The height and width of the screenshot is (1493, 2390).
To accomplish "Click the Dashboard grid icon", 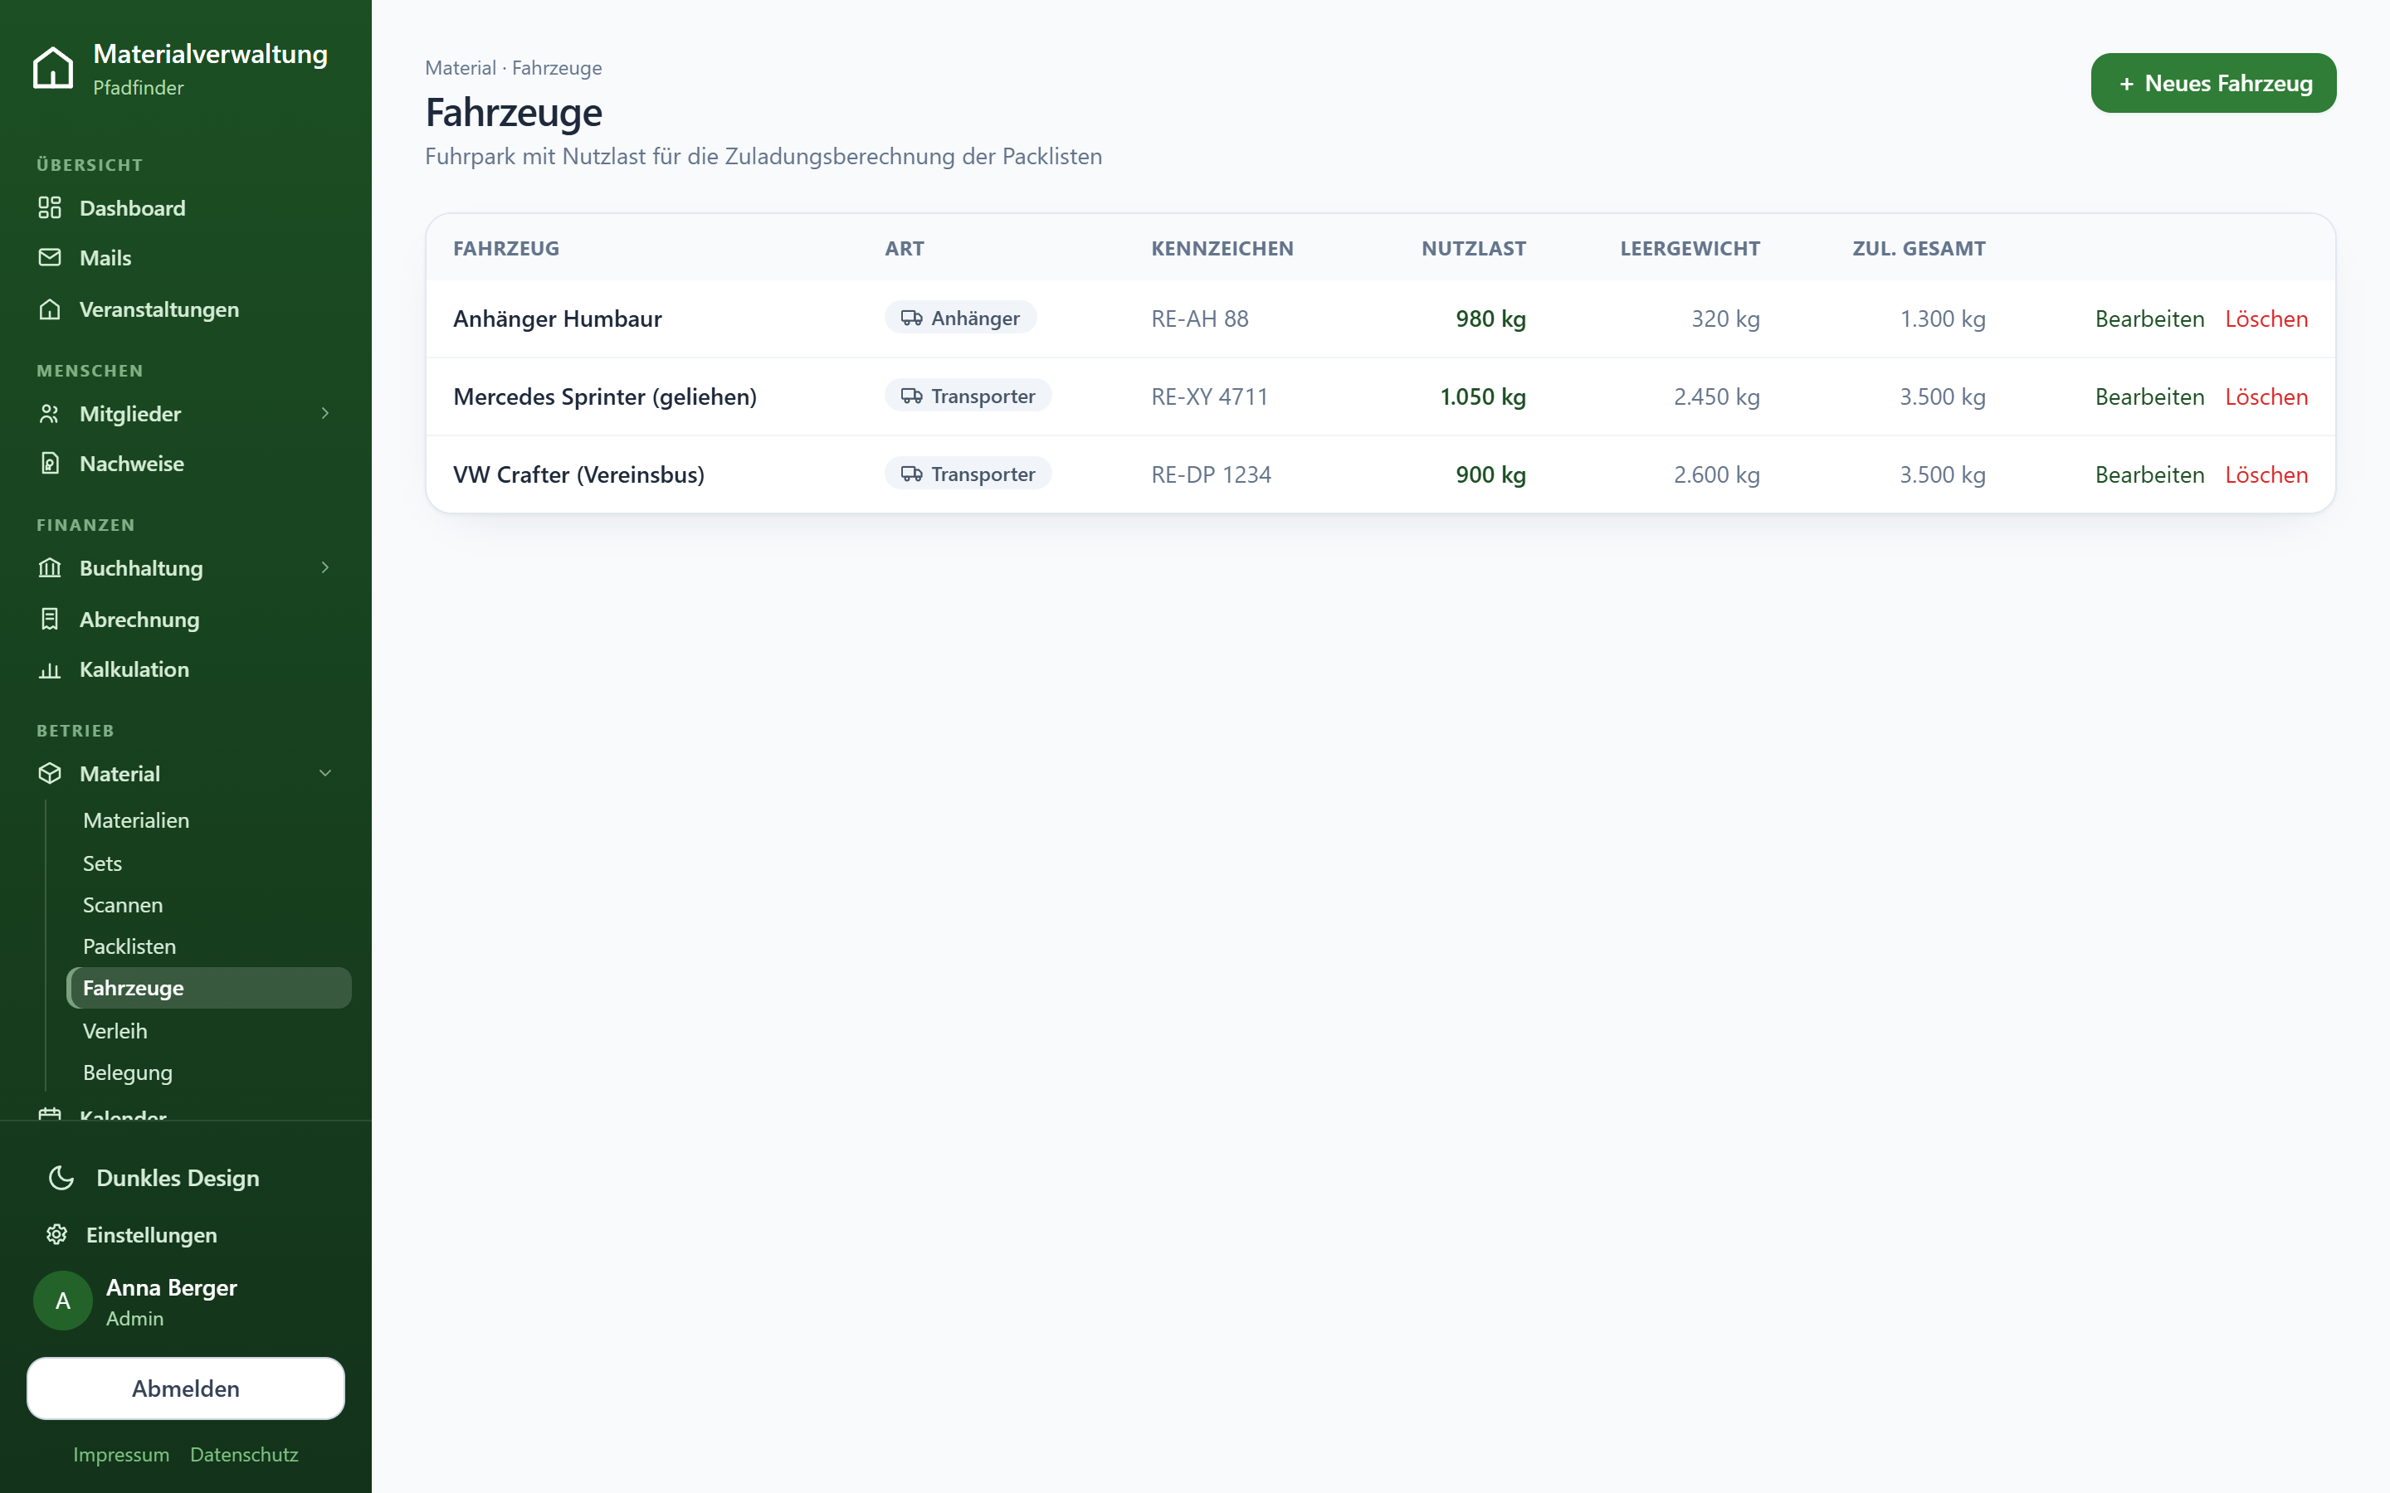I will point(50,207).
